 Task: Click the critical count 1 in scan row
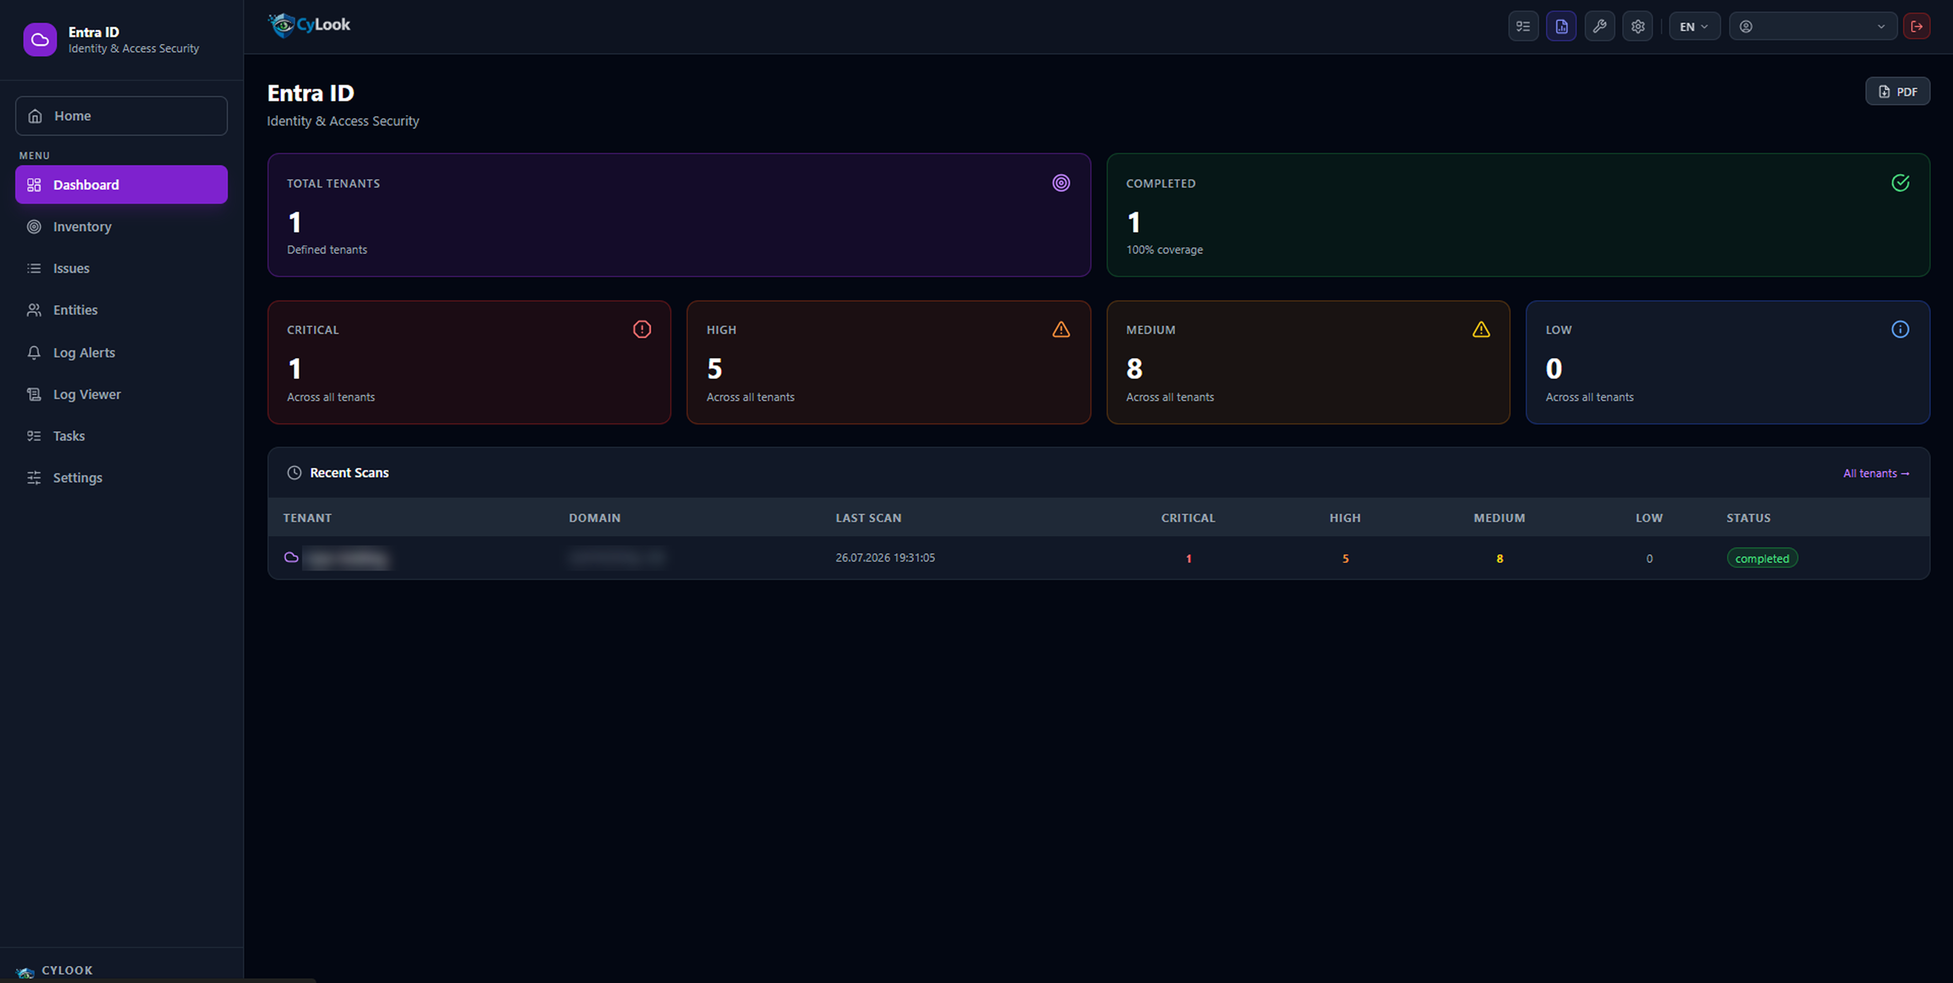coord(1188,559)
